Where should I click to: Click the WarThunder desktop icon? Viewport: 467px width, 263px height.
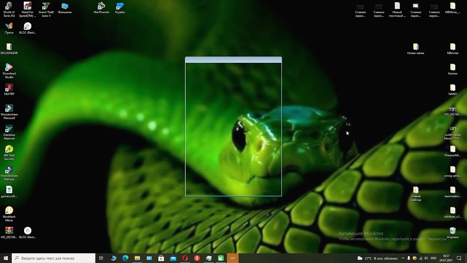[101, 8]
